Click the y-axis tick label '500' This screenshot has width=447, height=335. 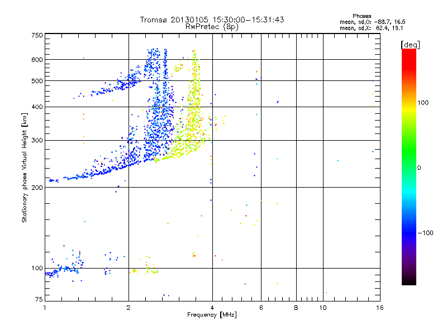coord(37,81)
